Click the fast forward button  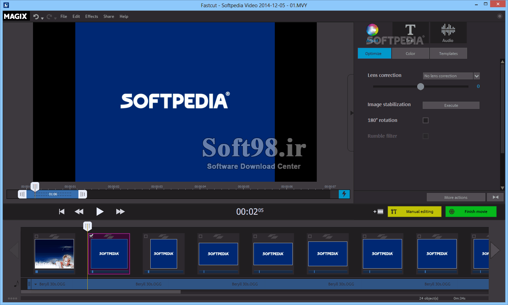(x=120, y=212)
